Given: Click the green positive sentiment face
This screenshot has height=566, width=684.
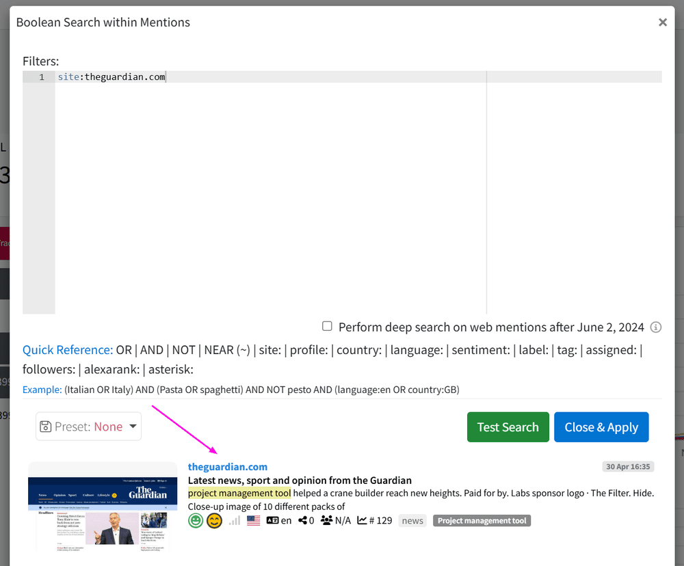Looking at the screenshot, I should pyautogui.click(x=196, y=520).
